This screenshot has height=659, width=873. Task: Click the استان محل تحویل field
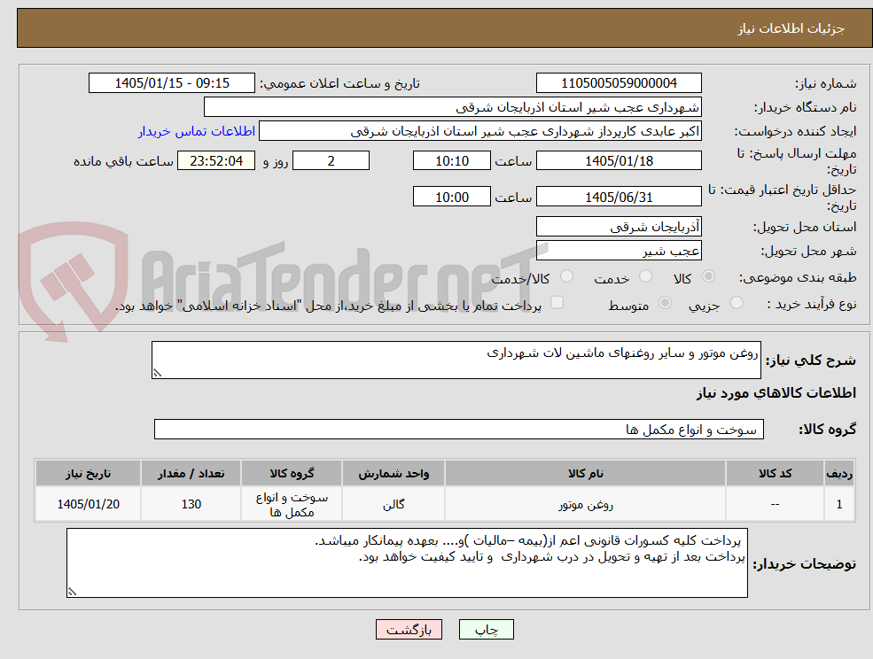pyautogui.click(x=619, y=227)
